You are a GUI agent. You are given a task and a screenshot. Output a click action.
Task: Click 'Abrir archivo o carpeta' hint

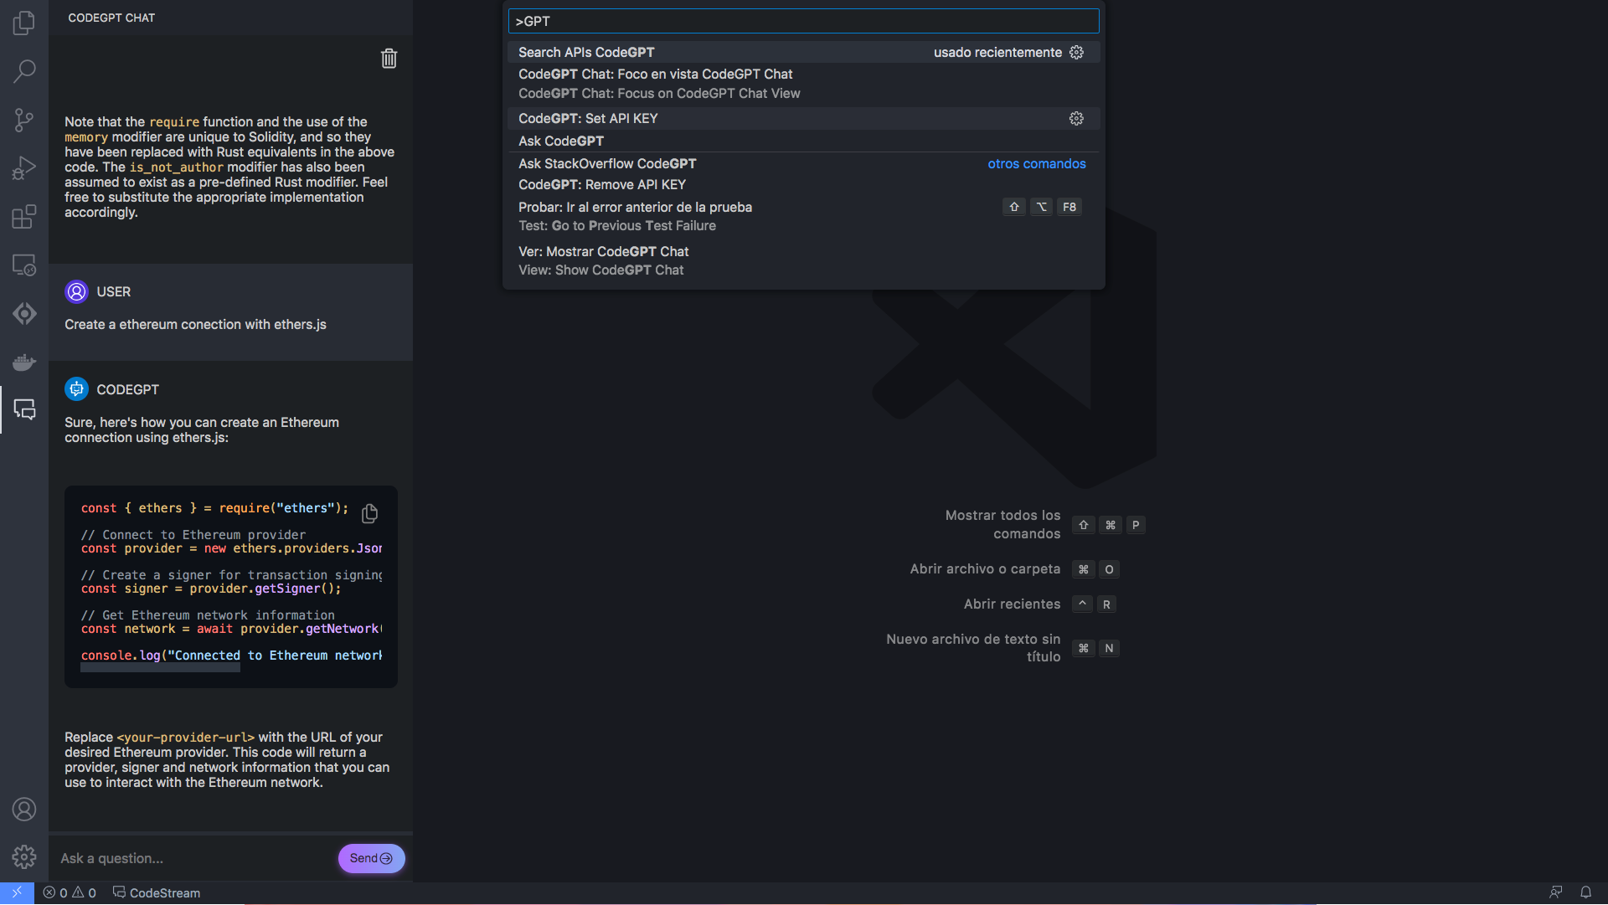coord(985,569)
